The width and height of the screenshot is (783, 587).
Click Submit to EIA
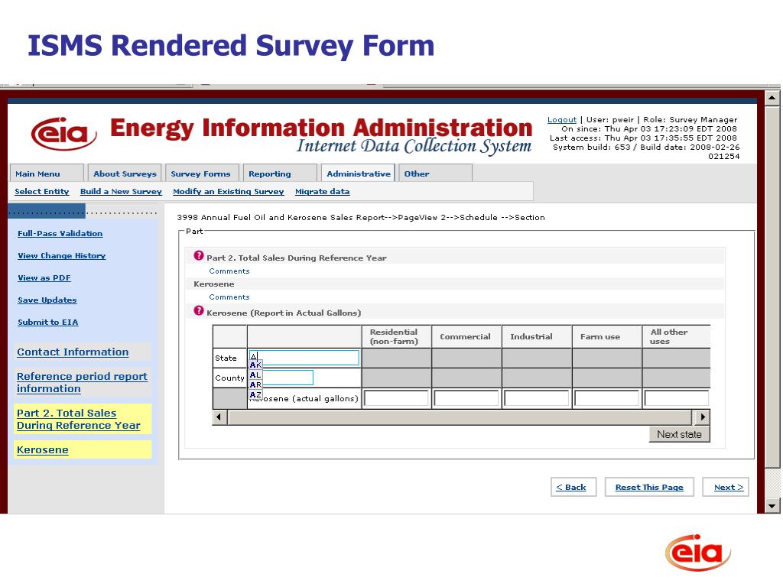[48, 322]
